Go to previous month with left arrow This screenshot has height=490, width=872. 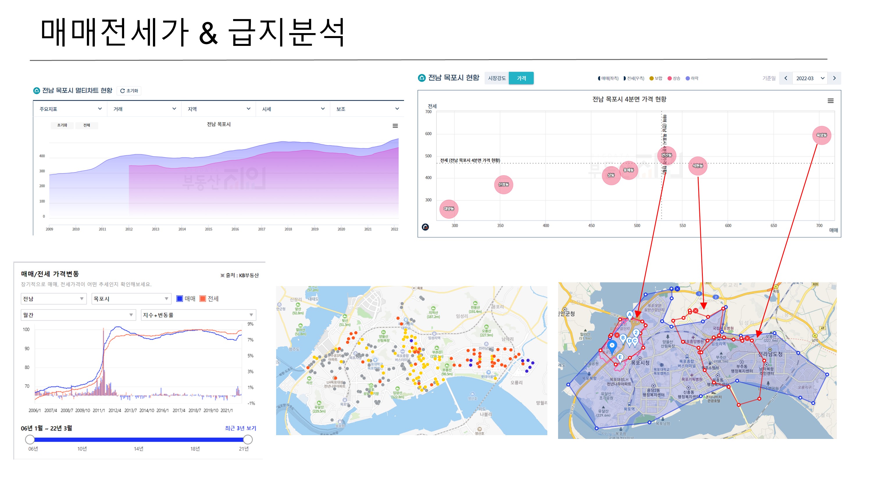(x=786, y=78)
